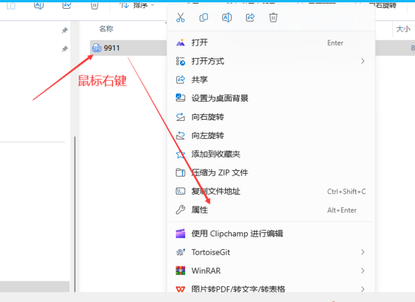Click the TortoiseGit icon in context menu
This screenshot has width=415, height=302.
[181, 252]
